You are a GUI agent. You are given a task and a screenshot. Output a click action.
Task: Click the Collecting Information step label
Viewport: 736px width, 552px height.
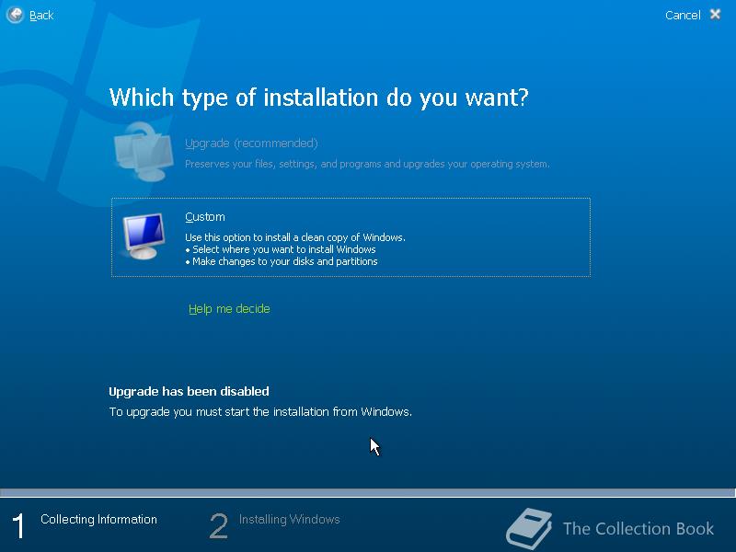tap(98, 520)
